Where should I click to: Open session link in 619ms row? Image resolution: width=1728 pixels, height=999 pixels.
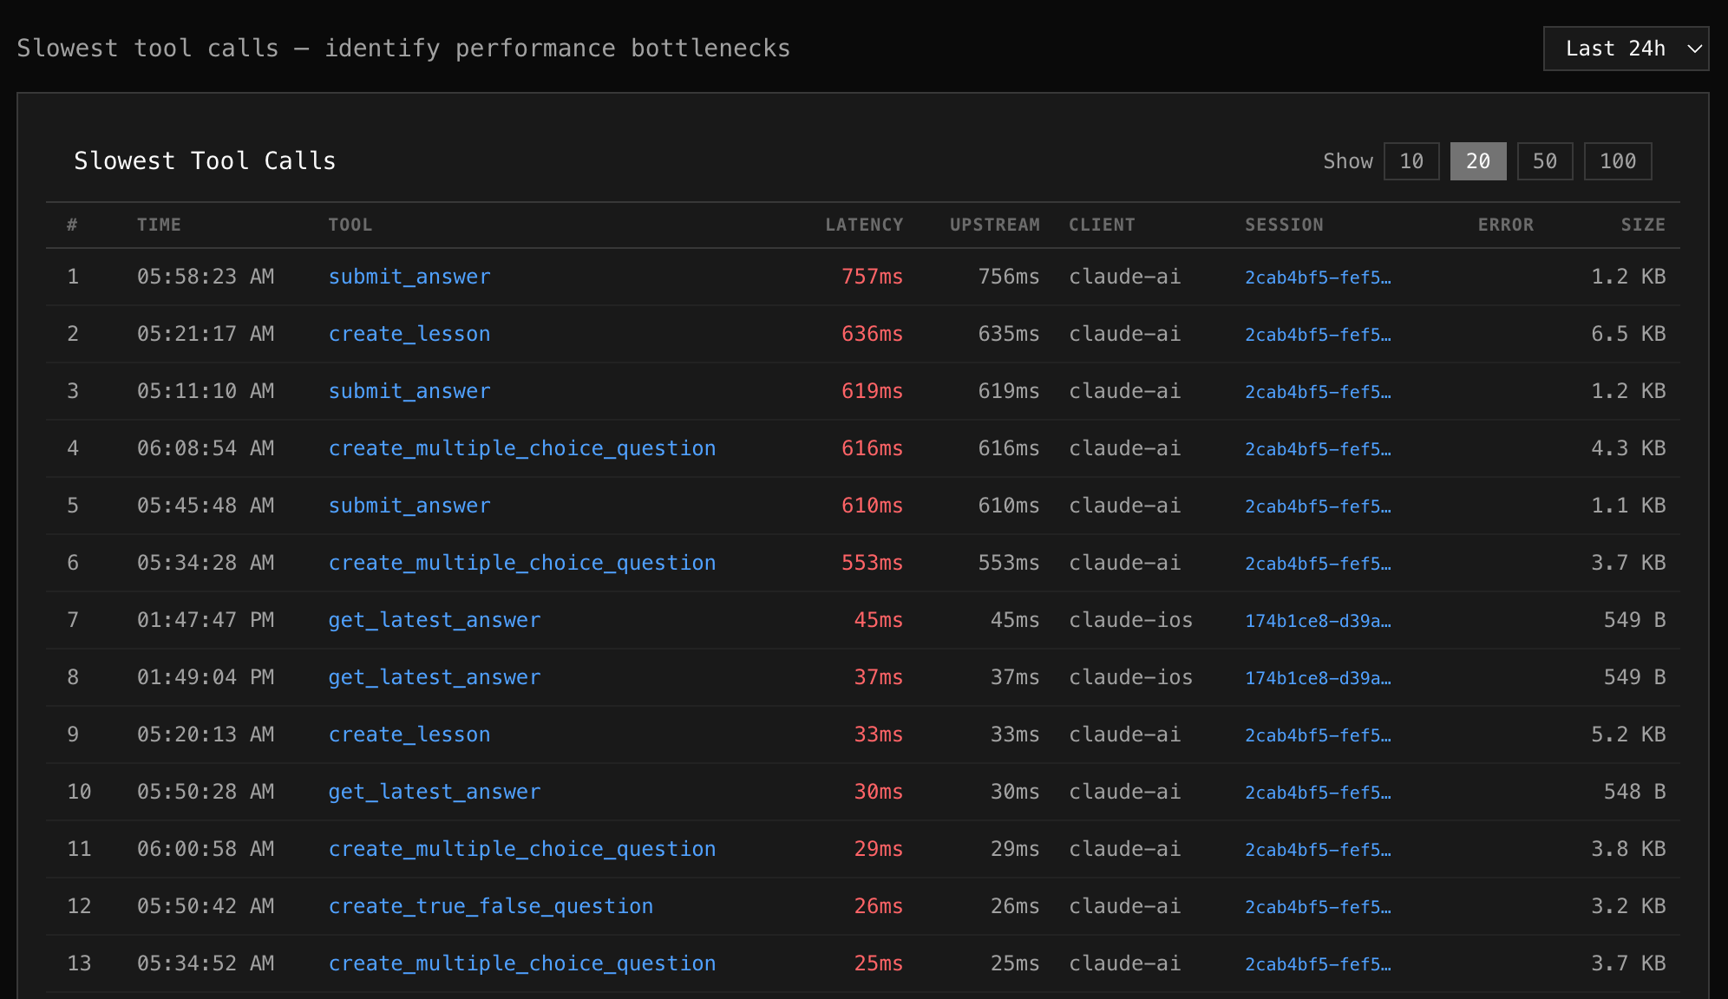point(1318,392)
